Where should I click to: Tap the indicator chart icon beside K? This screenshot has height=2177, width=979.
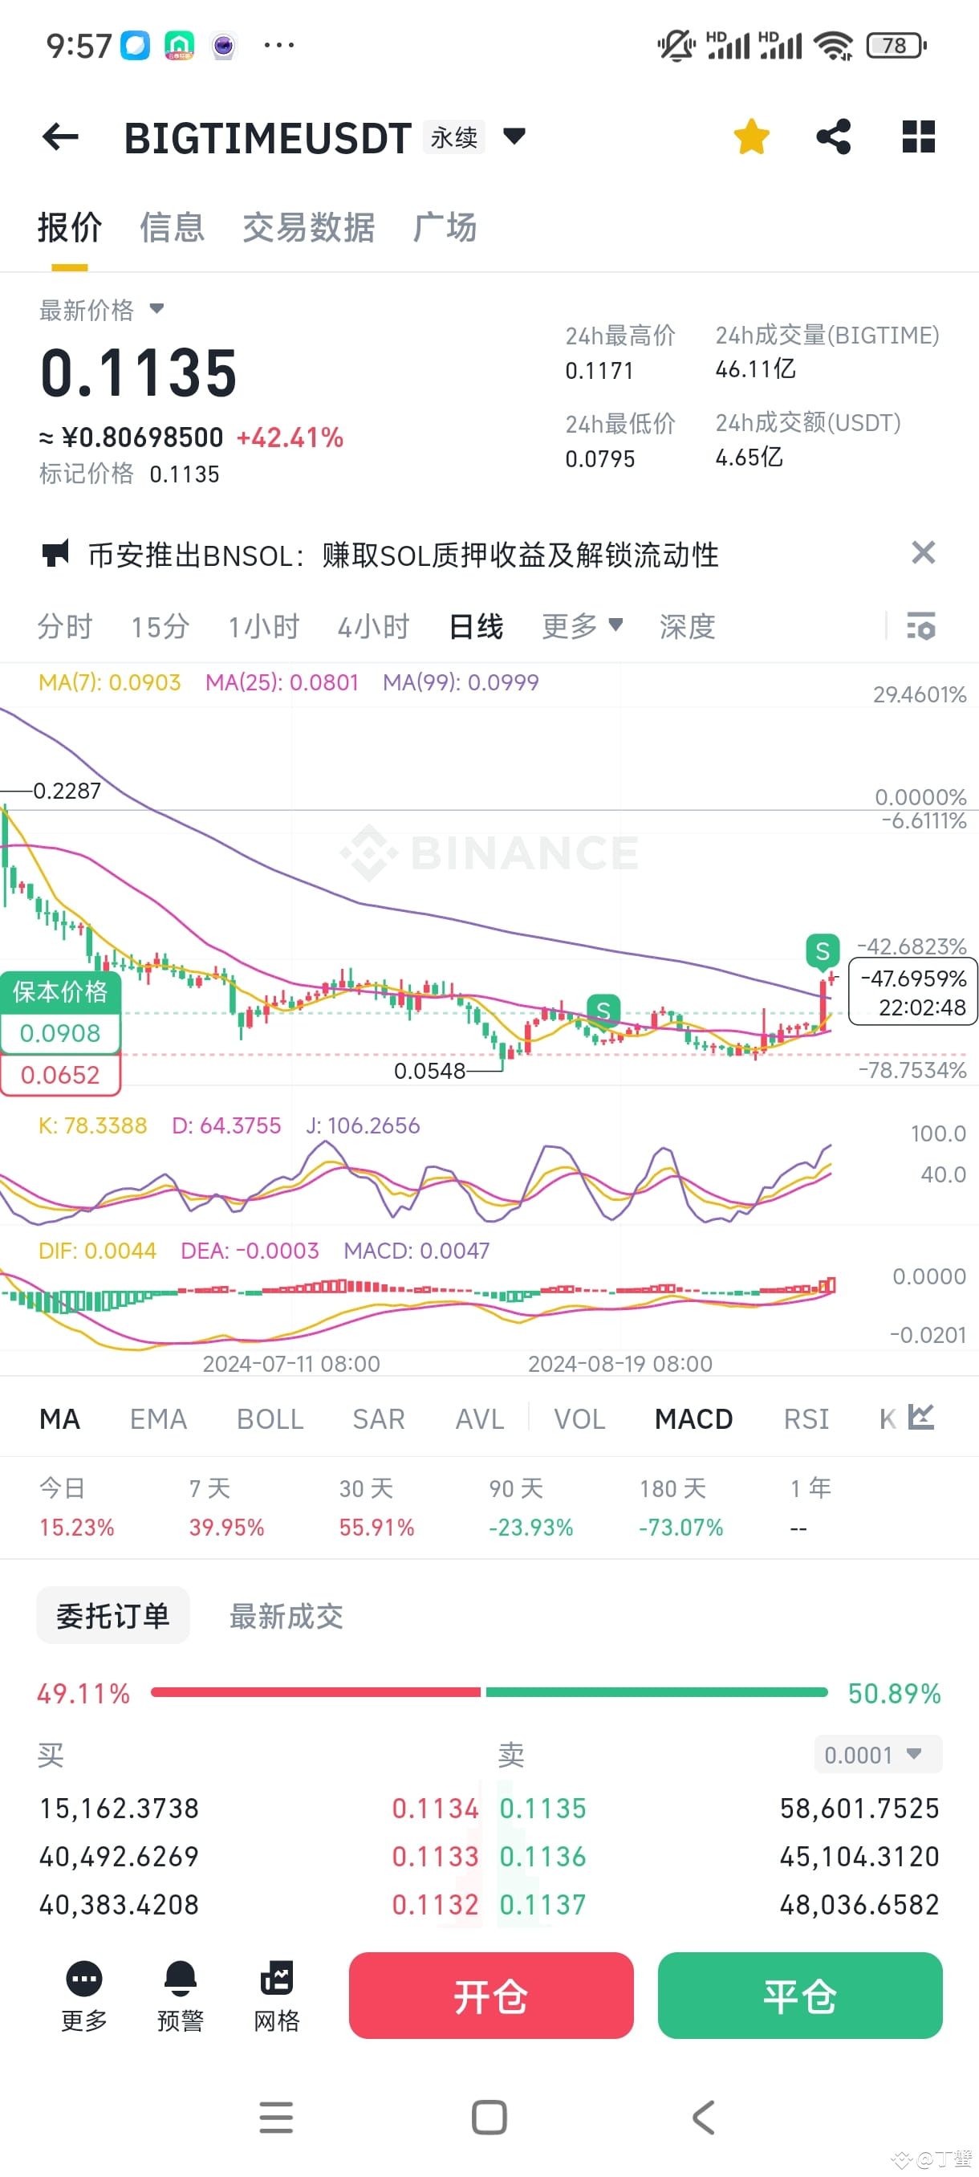point(921,1418)
